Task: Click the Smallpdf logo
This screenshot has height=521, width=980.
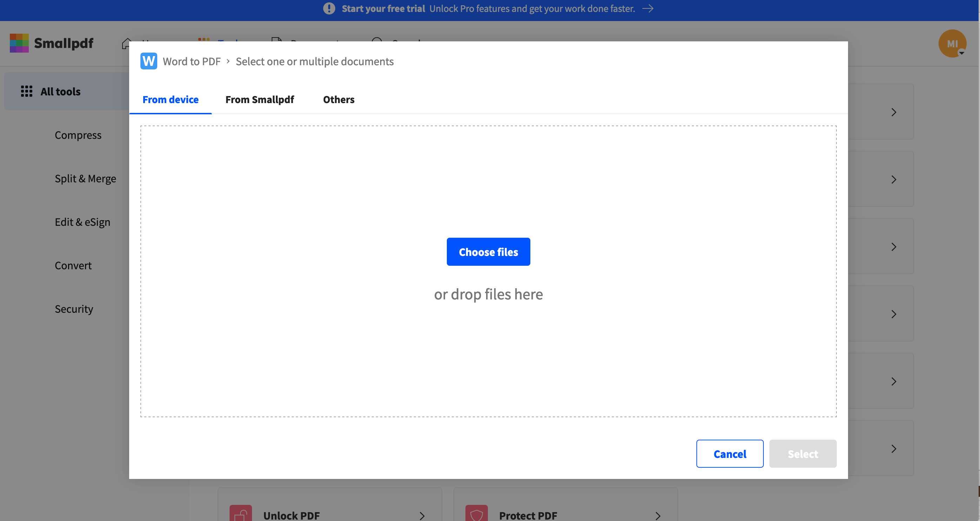Action: pos(51,43)
